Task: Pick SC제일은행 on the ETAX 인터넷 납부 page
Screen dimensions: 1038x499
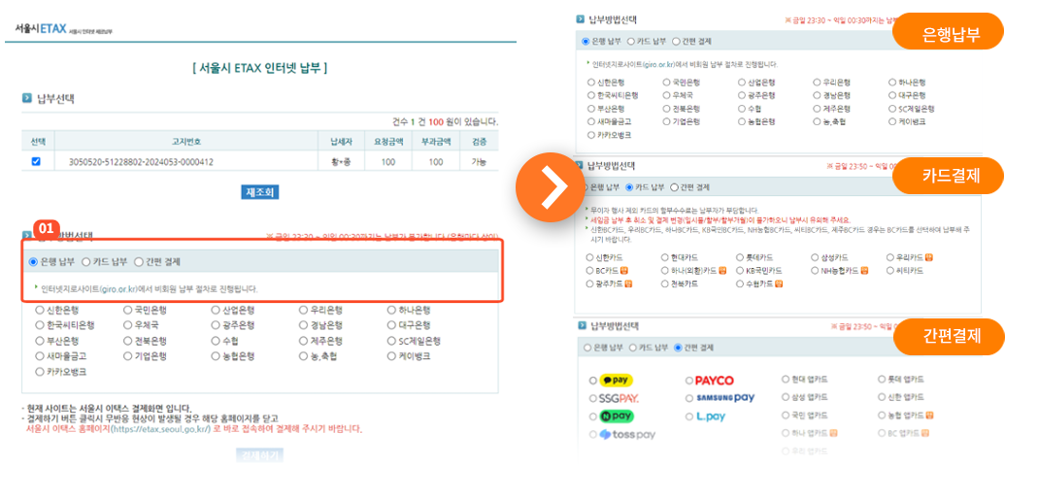Action: [392, 342]
